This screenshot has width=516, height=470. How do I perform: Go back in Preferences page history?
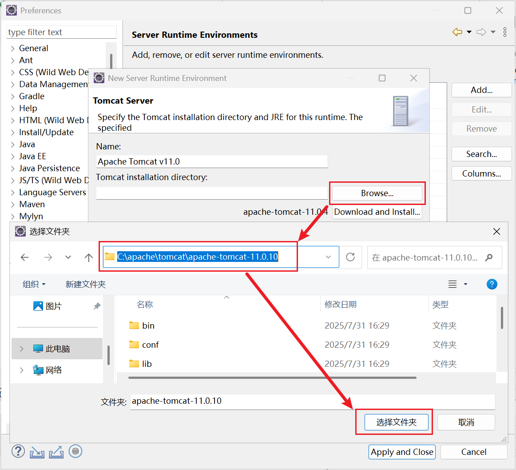(457, 32)
